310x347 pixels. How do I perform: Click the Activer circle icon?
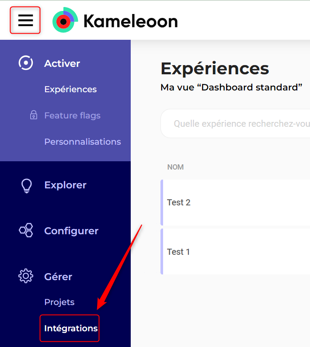26,63
